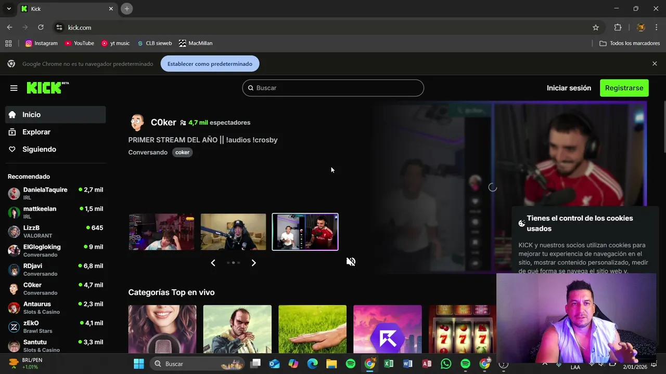The image size is (666, 374).
Task: Select Explorar in the sidebar
Action: point(55,132)
